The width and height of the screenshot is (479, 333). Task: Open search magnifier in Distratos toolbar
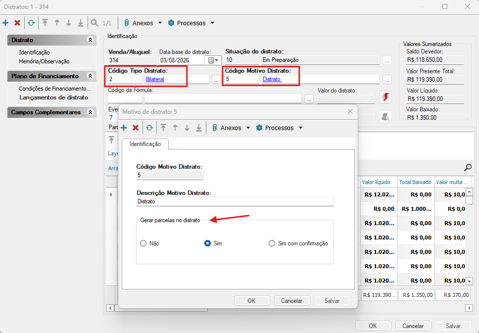95,23
